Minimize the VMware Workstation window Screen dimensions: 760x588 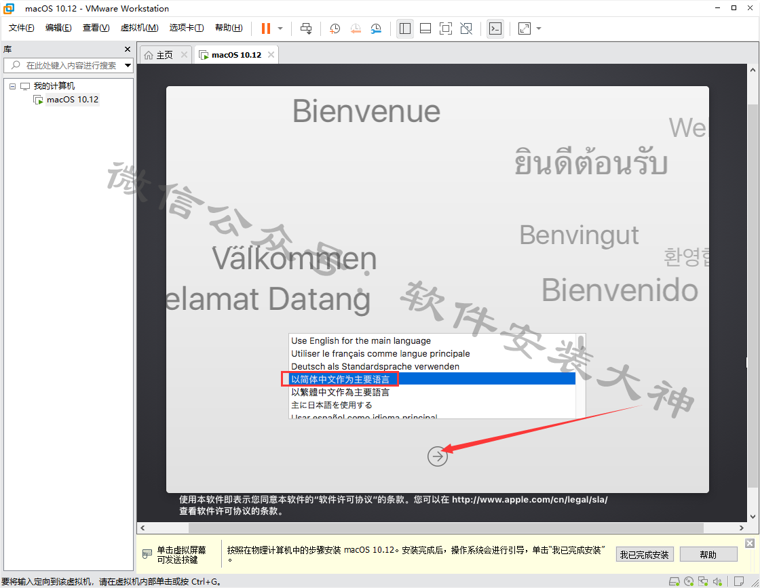coord(718,7)
